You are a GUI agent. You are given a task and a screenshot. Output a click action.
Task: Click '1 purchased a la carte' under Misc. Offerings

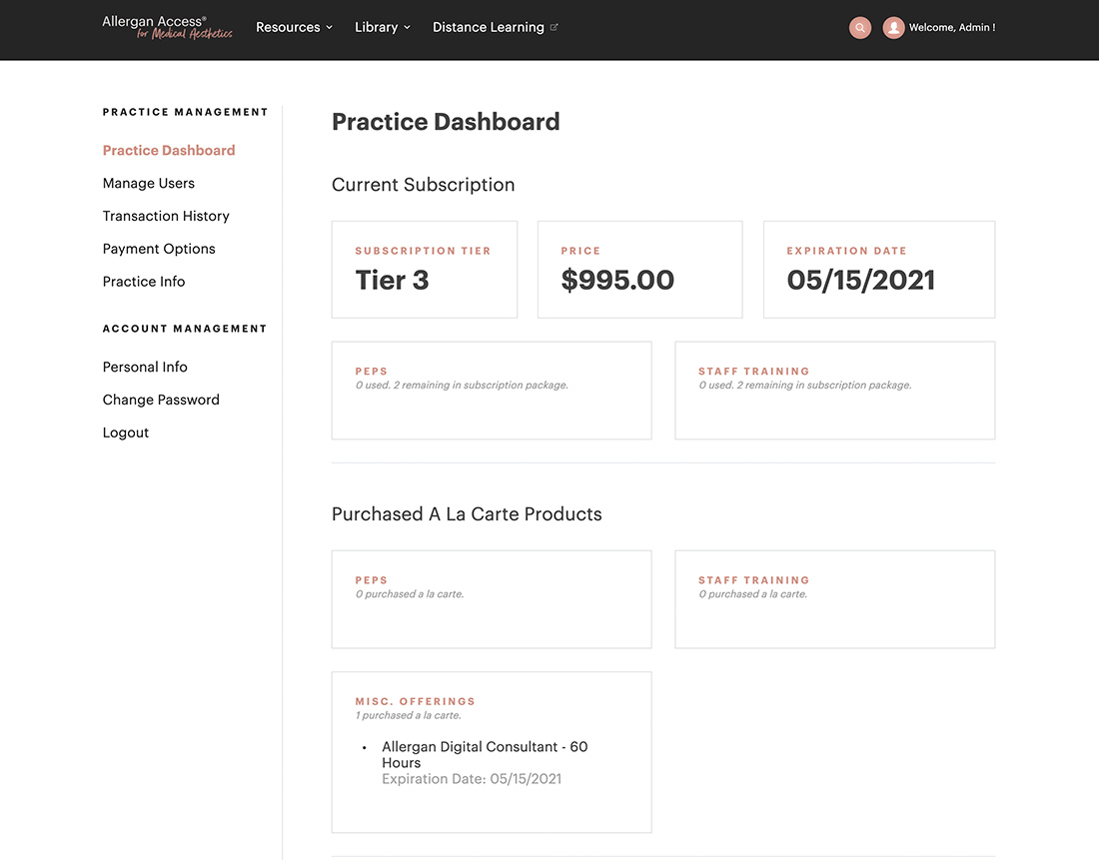click(408, 715)
